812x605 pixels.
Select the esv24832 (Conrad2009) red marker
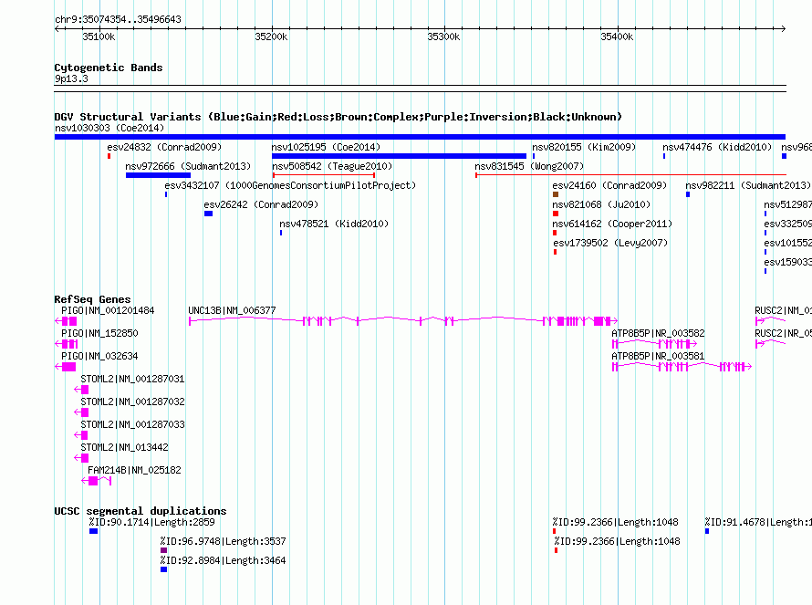(x=109, y=156)
